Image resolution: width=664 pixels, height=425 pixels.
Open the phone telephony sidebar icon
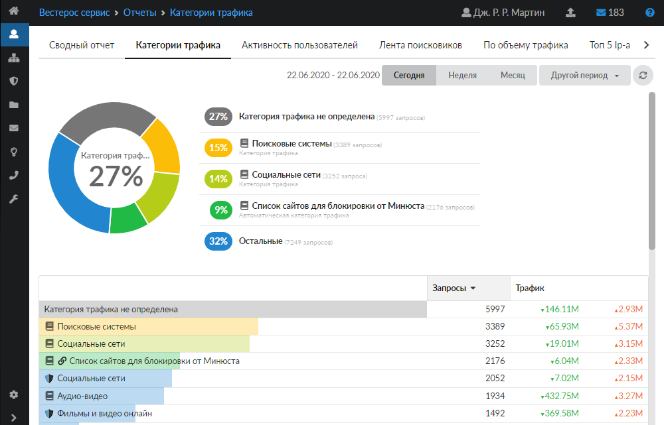13,176
